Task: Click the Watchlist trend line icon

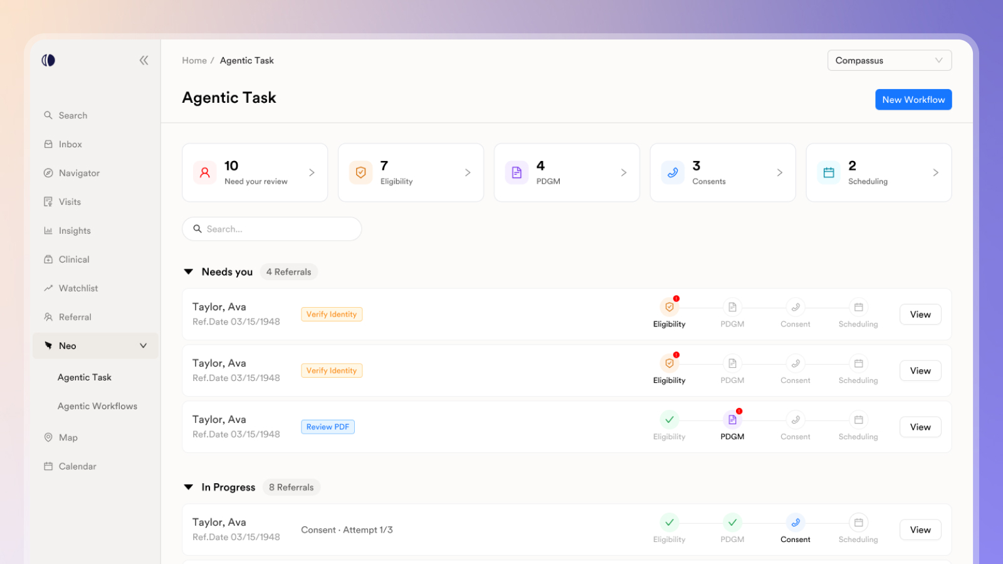Action: click(x=48, y=288)
